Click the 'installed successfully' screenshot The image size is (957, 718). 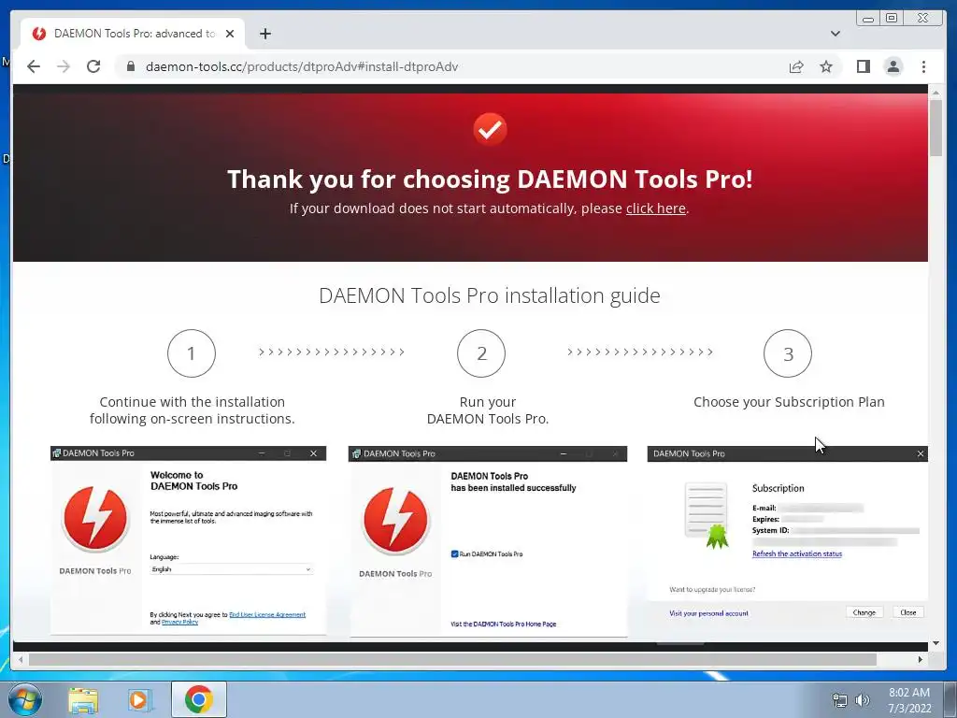tap(488, 541)
